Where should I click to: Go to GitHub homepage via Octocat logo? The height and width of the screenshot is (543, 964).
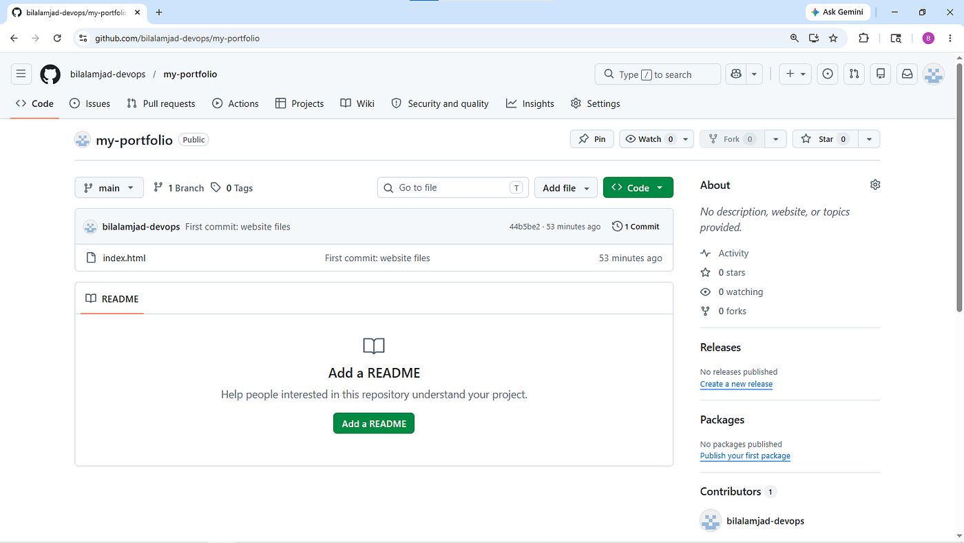click(50, 74)
